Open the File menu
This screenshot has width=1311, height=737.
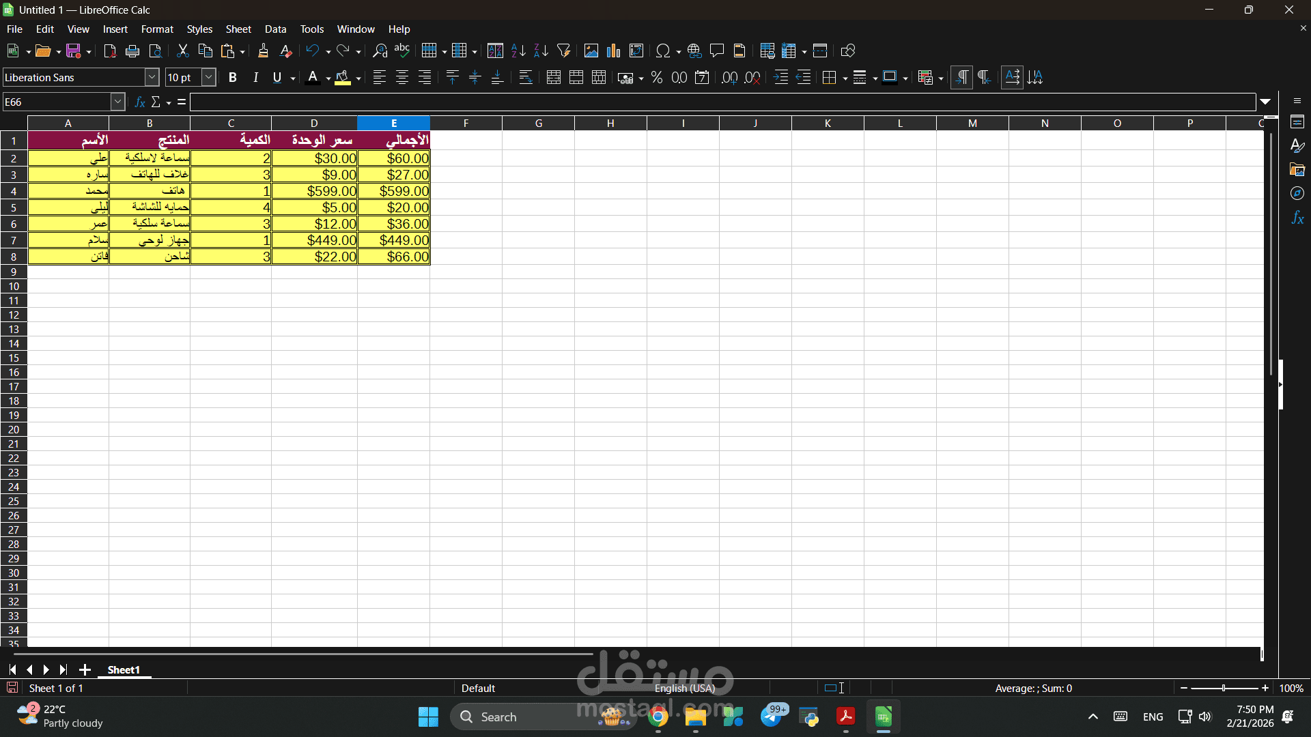pyautogui.click(x=14, y=29)
